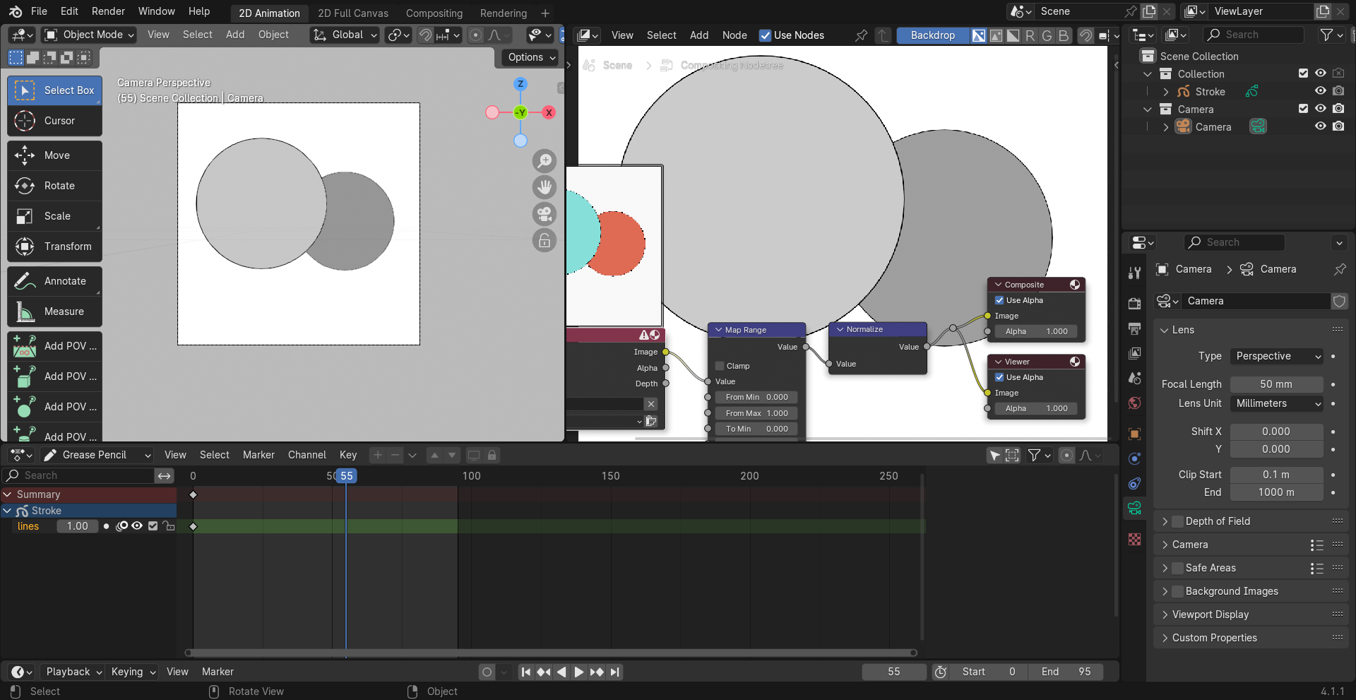This screenshot has height=700, width=1356.
Task: Click the pan hand viewport icon
Action: 545,187
